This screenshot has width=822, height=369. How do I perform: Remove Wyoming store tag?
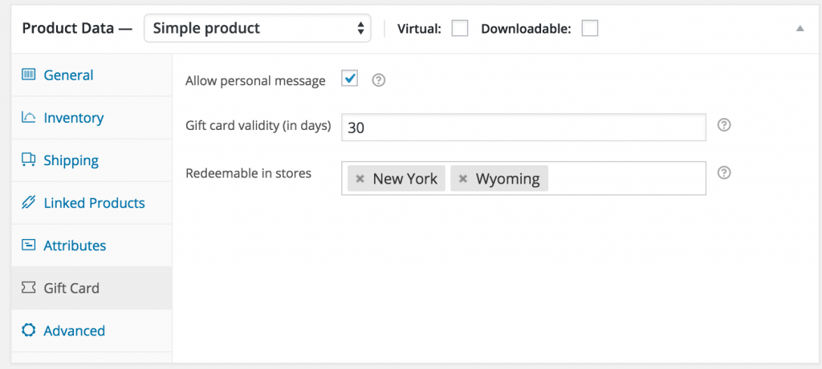463,179
